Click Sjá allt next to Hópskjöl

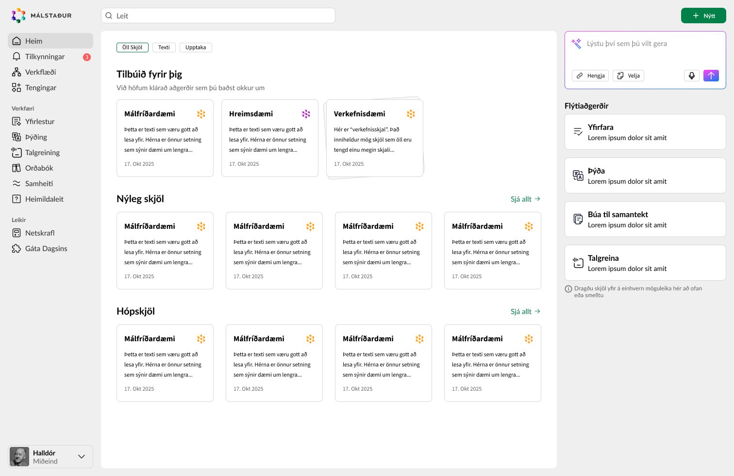tap(526, 312)
